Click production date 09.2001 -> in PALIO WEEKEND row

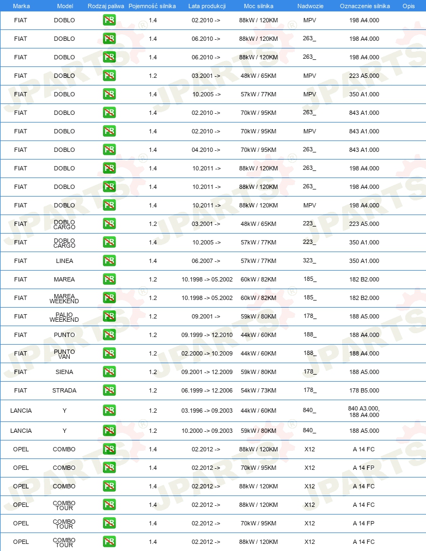point(206,316)
